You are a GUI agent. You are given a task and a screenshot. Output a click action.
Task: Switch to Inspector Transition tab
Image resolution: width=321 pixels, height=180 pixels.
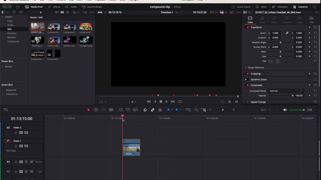[x=287, y=20]
